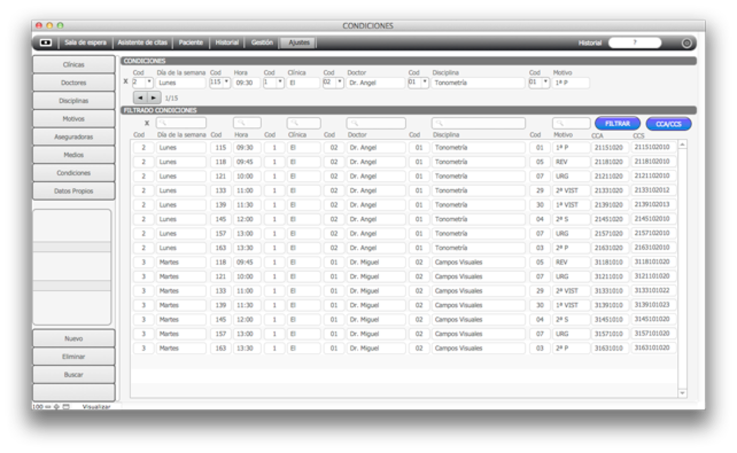This screenshot has height=453, width=737.
Task: Open the Gestión tab
Action: coord(262,42)
